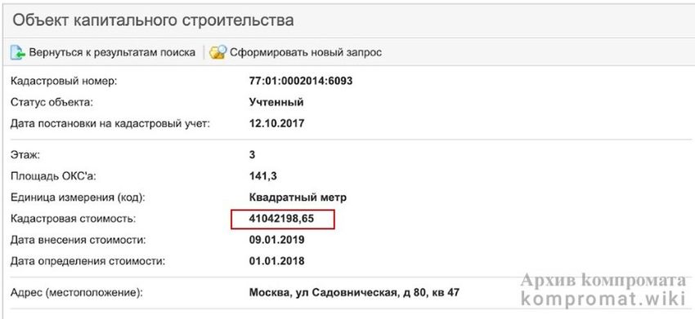Click the cadastral number 77:01:0002014:6093

click(x=301, y=82)
